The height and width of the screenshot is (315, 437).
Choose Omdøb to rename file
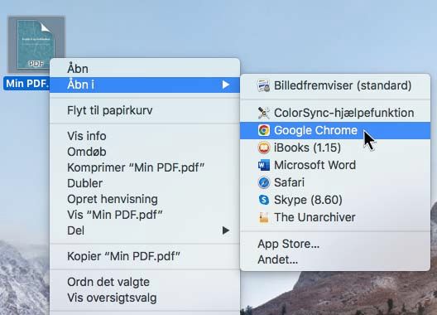coord(145,152)
